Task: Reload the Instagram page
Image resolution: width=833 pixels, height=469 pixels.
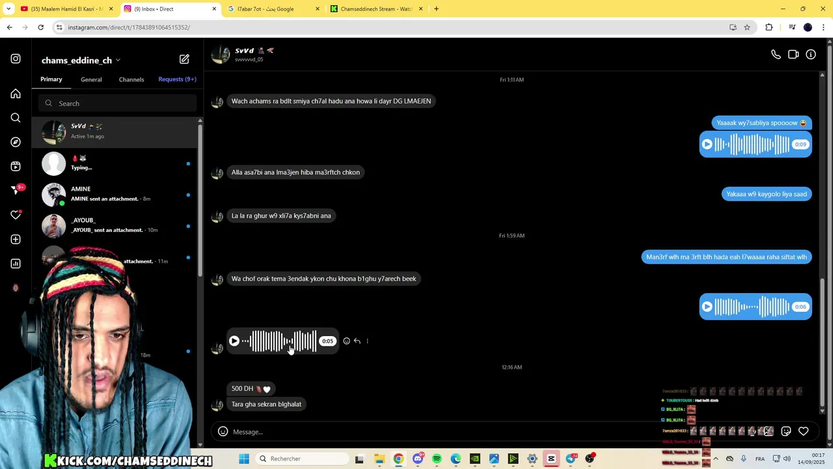Action: click(40, 27)
